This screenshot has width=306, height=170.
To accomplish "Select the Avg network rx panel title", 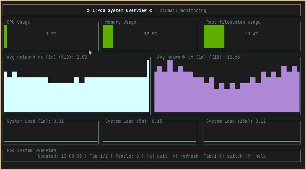I will click(47, 57).
